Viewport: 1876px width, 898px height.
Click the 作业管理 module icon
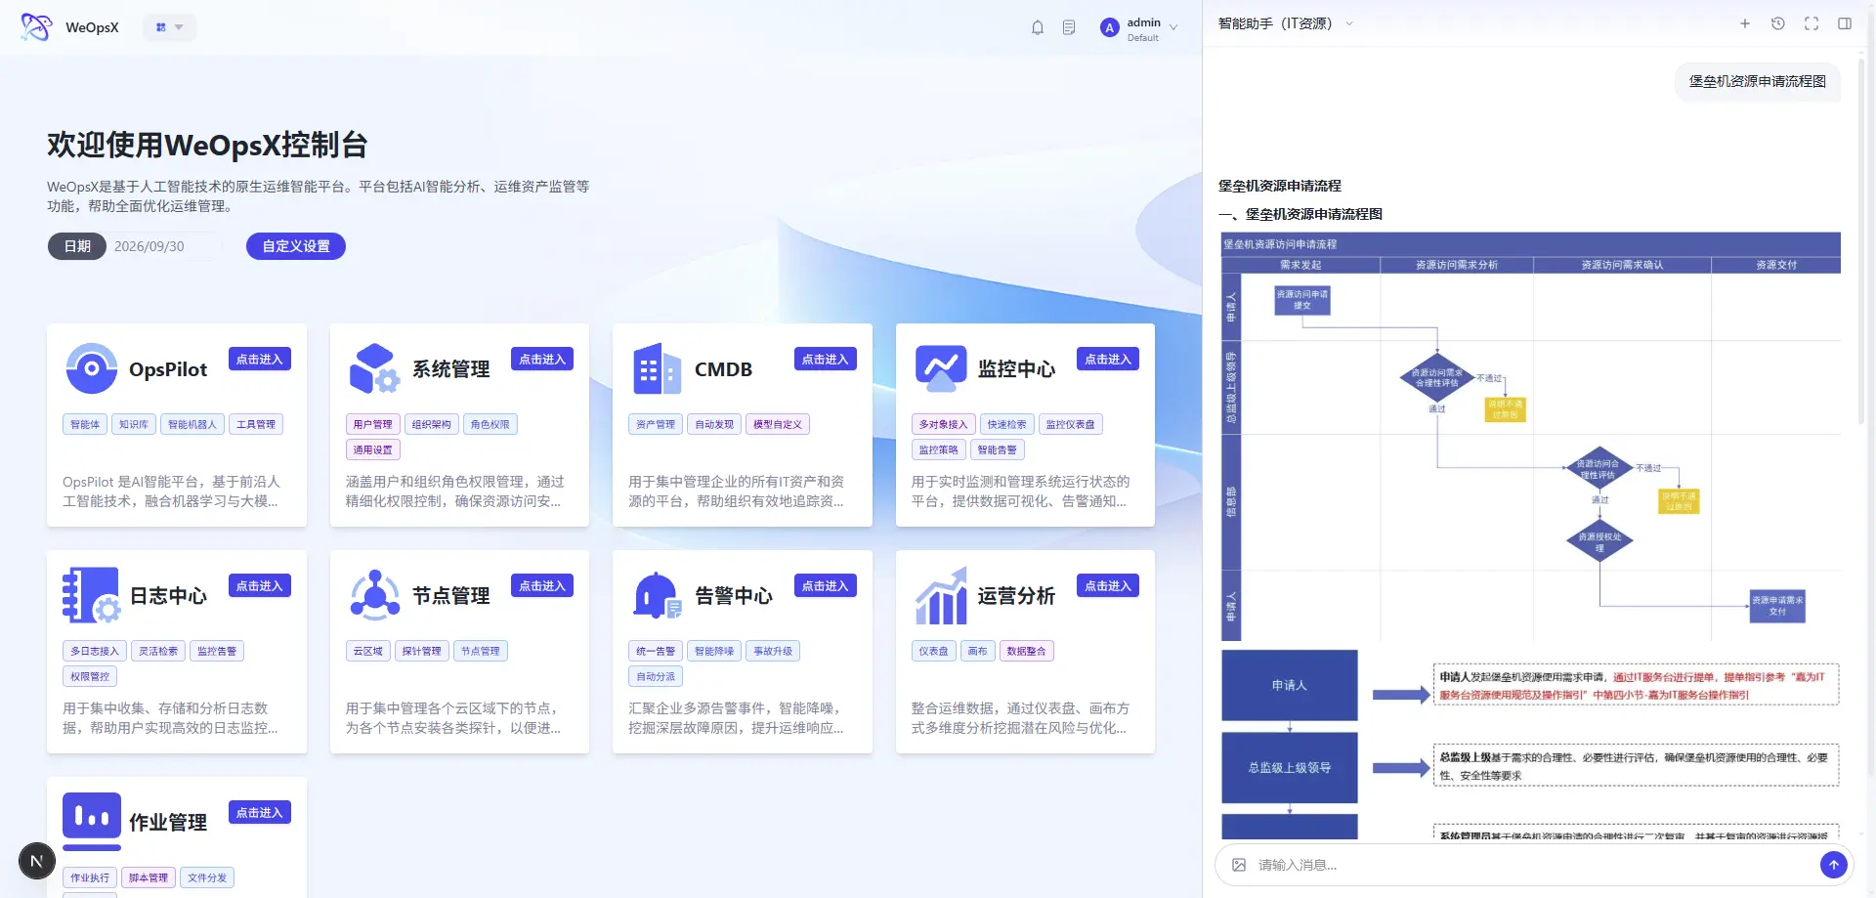coord(92,821)
